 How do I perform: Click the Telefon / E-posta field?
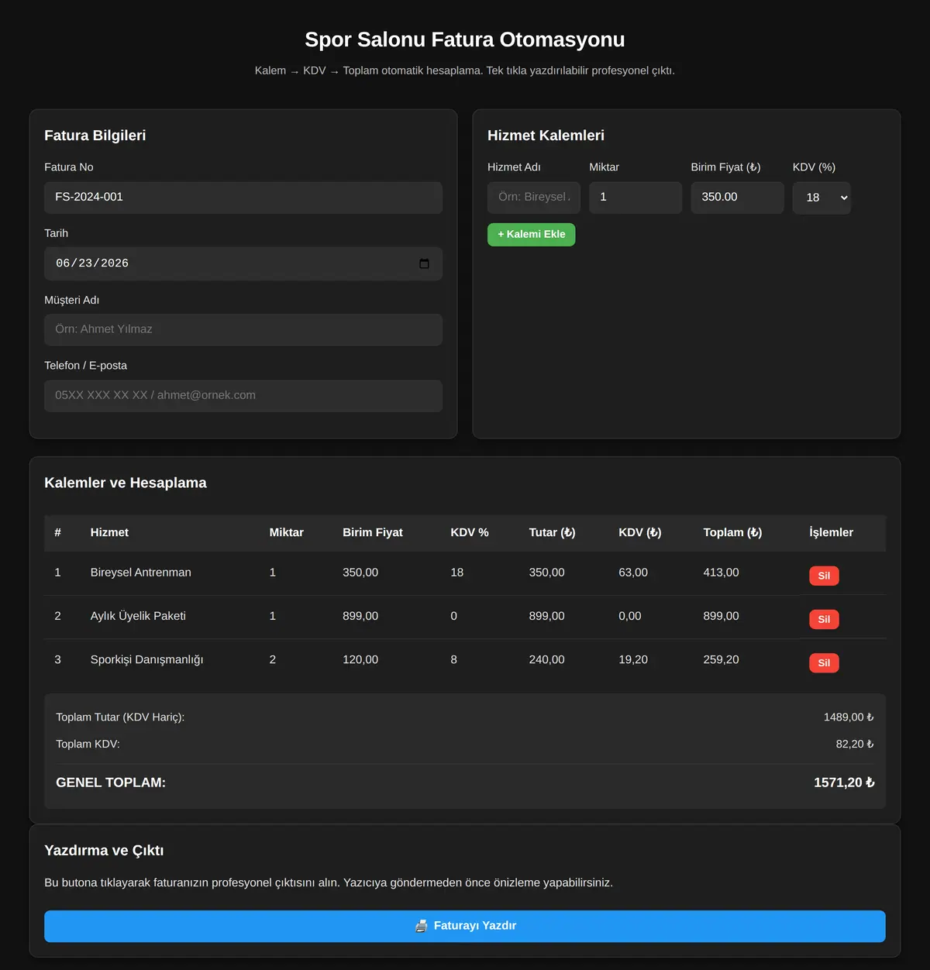pyautogui.click(x=243, y=396)
